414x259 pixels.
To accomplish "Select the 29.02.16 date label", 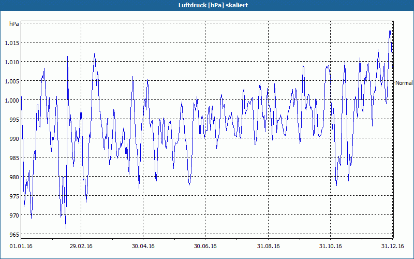I will [81, 246].
